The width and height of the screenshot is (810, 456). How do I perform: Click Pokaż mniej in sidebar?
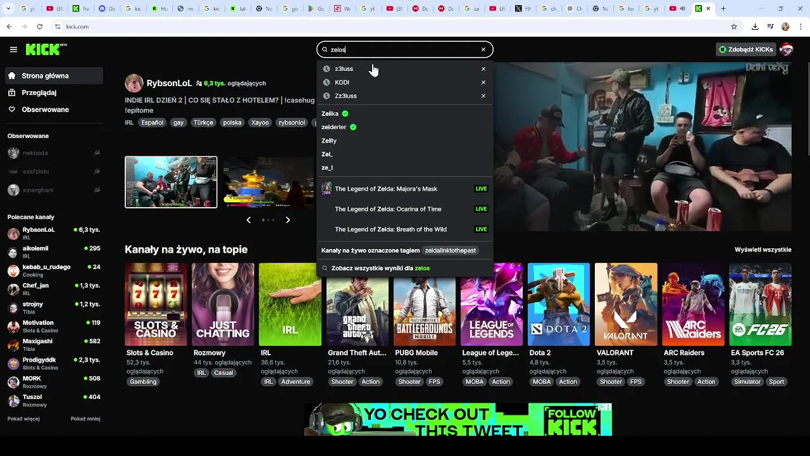coord(85,419)
